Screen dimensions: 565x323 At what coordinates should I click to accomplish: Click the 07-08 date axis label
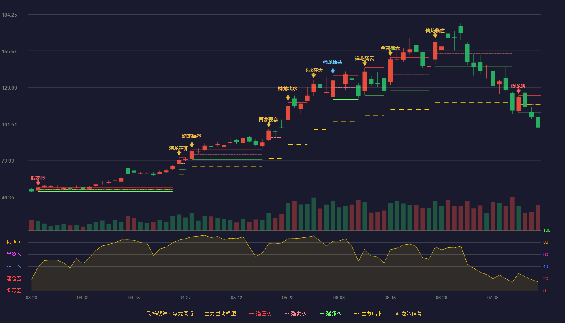493,298
